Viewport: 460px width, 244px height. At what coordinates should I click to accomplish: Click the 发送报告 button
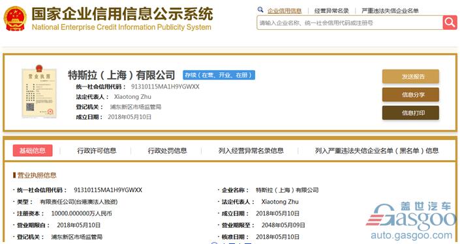410,76
